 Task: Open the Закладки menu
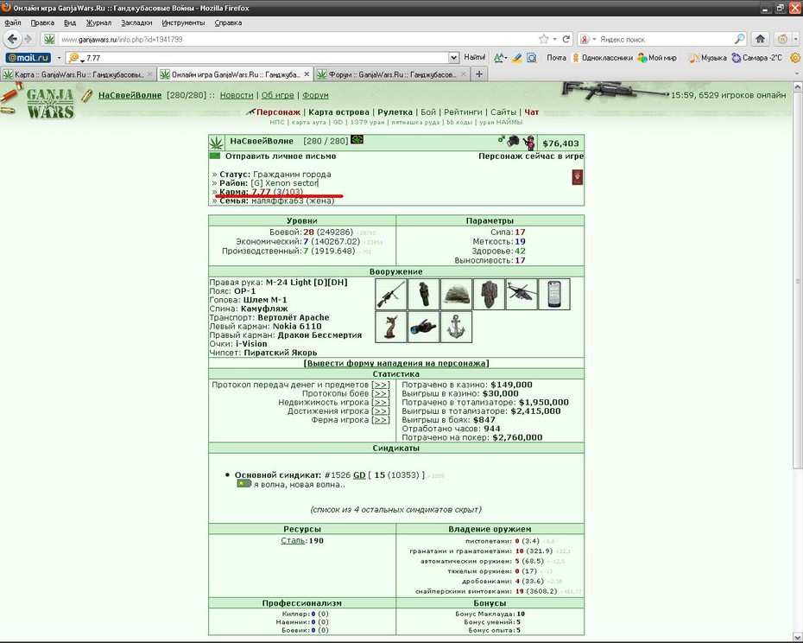pyautogui.click(x=136, y=22)
